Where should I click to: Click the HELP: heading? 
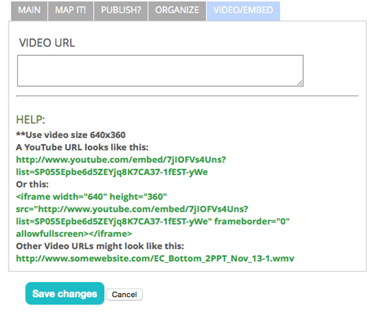31,119
